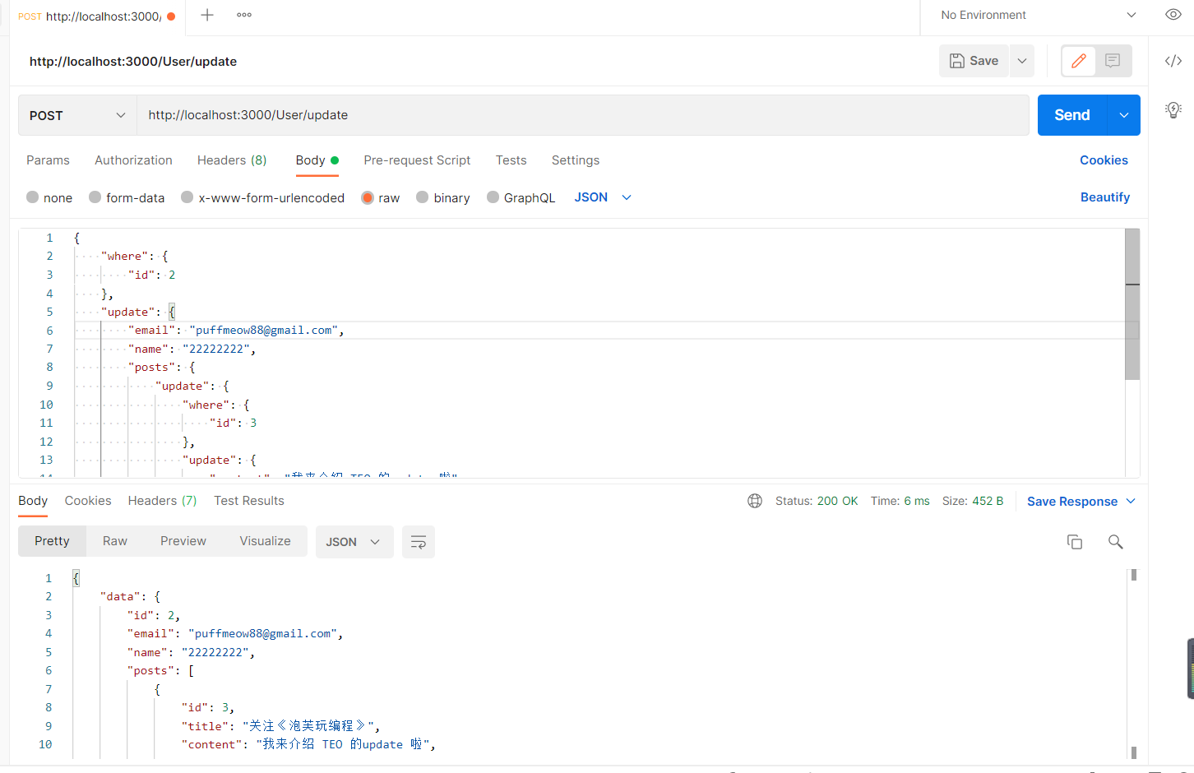Switch response view to Preview
Screen dimensions: 1194x773
tap(183, 541)
